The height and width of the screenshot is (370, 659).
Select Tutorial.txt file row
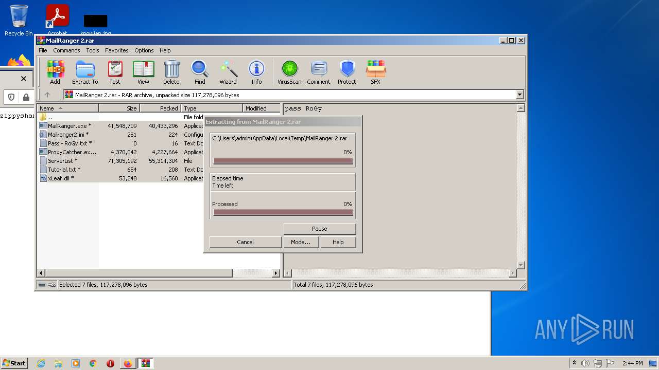click(x=121, y=170)
